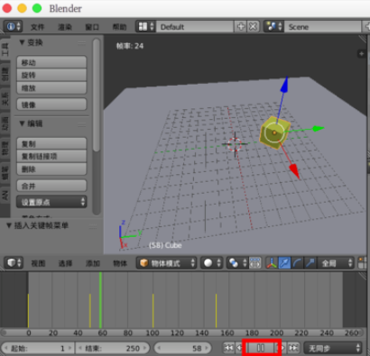Open the 文件 menu
Screen dimensions: 370x356
coord(37,27)
